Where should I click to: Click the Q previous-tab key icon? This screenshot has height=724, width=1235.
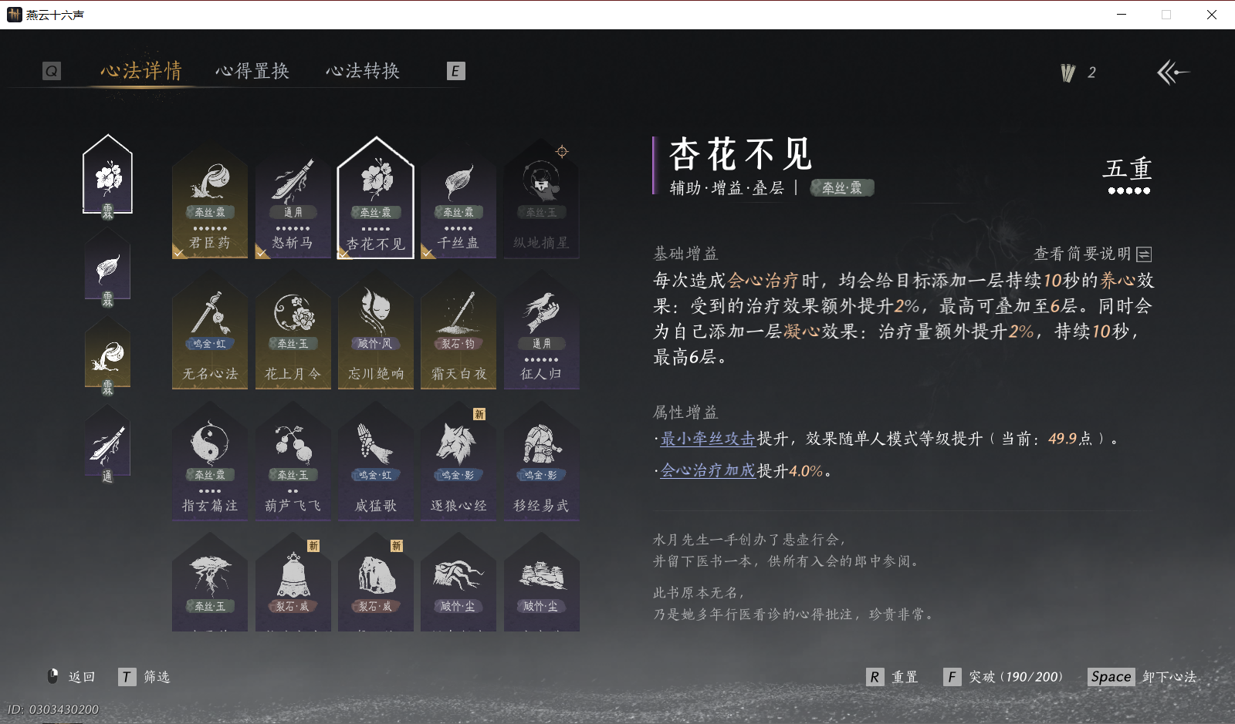coord(52,72)
